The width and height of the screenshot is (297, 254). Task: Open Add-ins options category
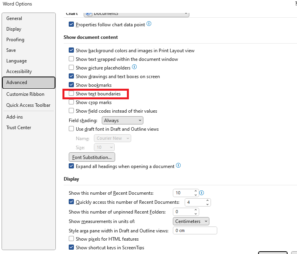[29, 117]
